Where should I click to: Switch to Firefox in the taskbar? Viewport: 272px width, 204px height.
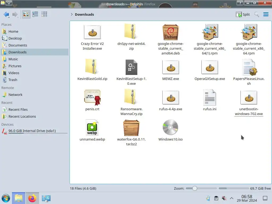click(x=32, y=198)
